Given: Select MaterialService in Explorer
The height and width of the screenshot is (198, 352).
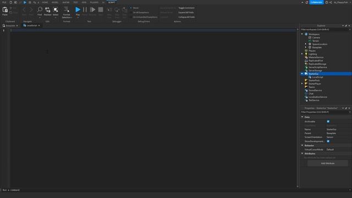Looking at the screenshot, I should [316, 57].
